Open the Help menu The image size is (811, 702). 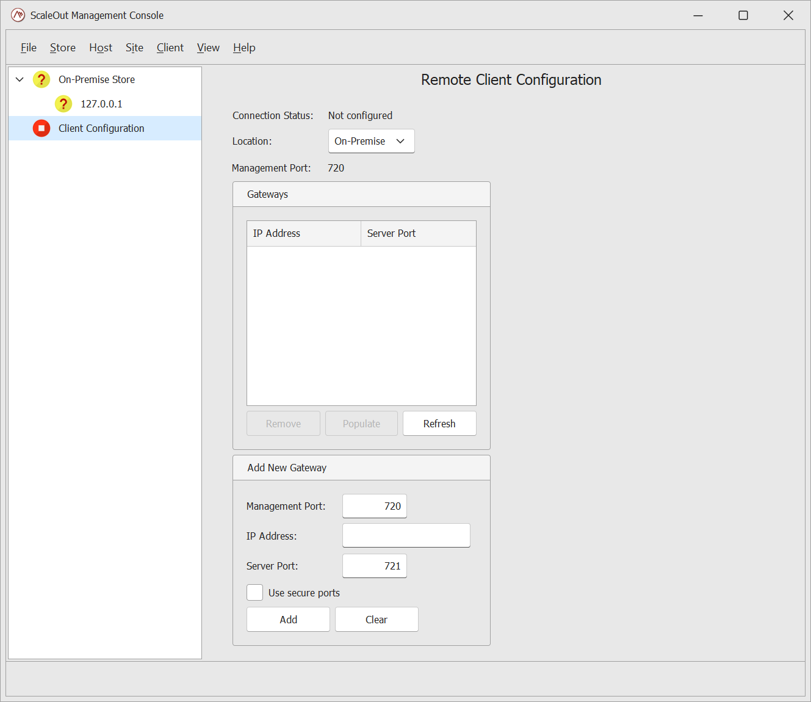pyautogui.click(x=244, y=48)
